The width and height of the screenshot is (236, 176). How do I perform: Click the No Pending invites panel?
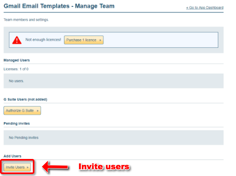click(x=113, y=138)
